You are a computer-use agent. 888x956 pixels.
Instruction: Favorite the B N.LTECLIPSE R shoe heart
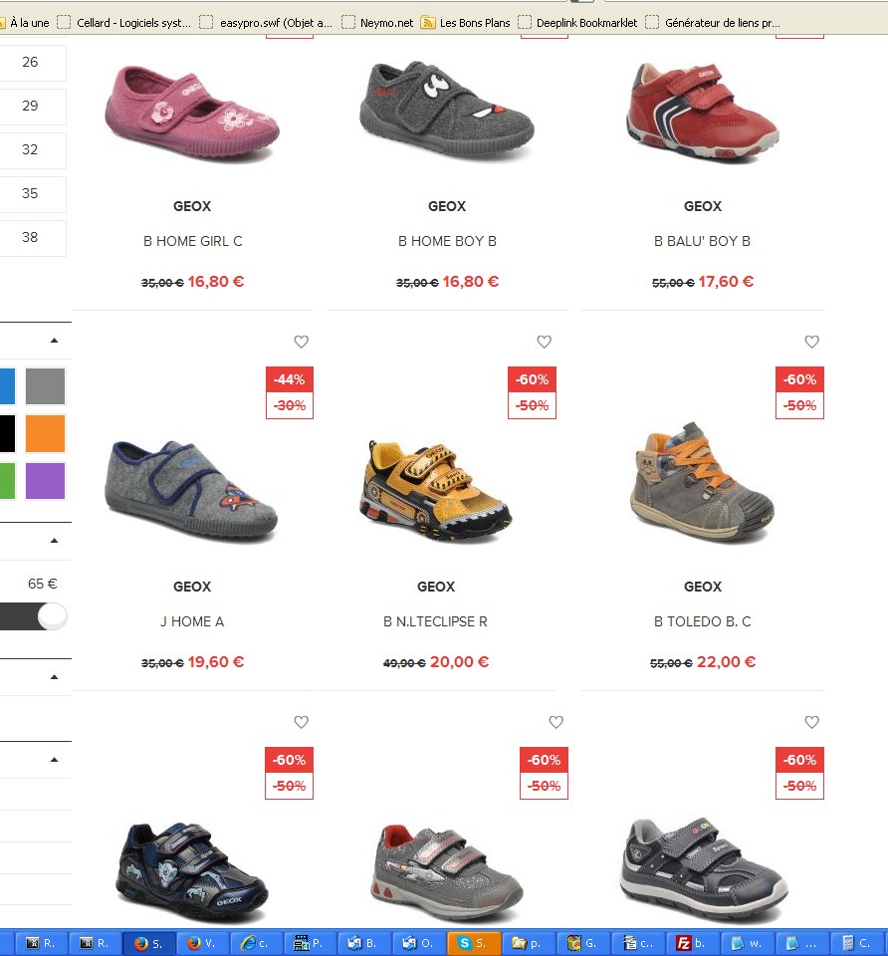(x=545, y=342)
